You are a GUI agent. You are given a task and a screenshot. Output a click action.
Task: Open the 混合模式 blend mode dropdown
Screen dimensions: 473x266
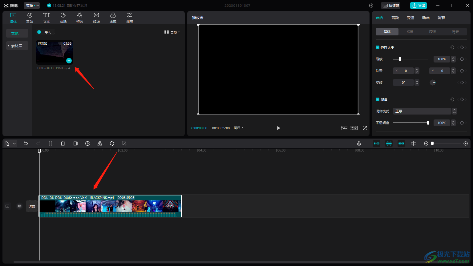point(425,111)
